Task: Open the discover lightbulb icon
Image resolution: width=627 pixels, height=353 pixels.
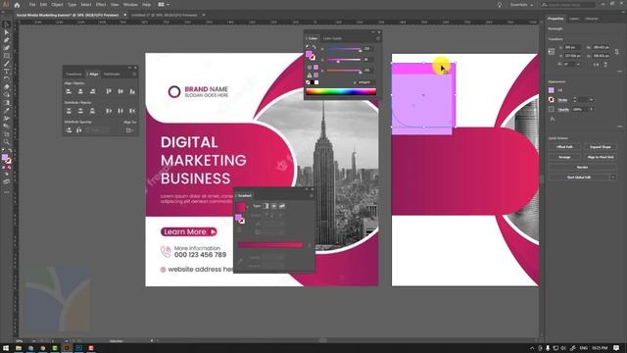Action: click(x=500, y=5)
